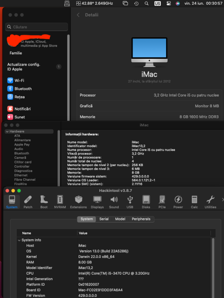The width and height of the screenshot is (224, 298).
Task: Open the Boot section in Hackintool
Action: [44, 202]
